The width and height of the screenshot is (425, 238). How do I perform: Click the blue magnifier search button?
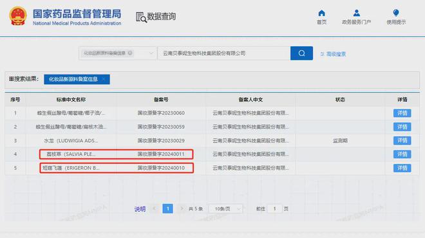301,53
